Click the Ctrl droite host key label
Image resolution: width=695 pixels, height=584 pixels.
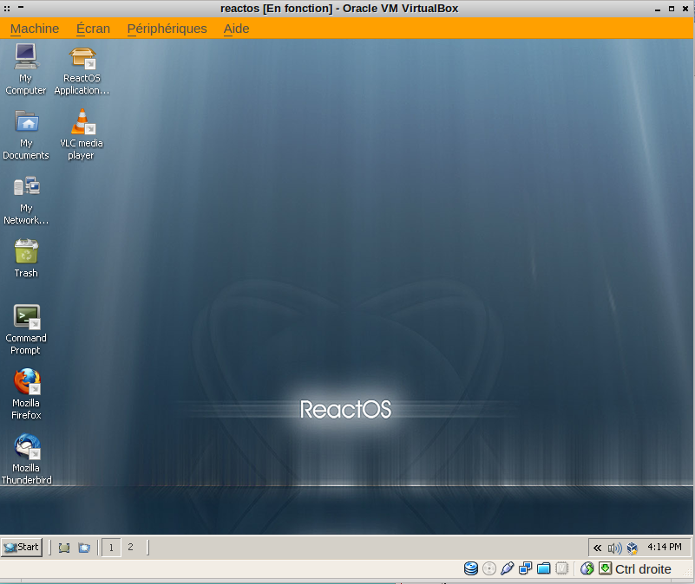[643, 569]
